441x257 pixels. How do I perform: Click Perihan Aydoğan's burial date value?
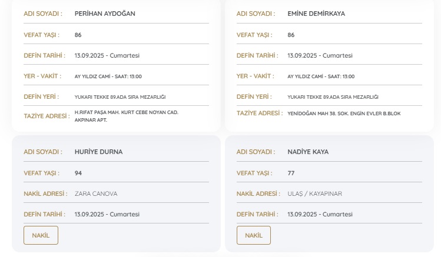(107, 55)
